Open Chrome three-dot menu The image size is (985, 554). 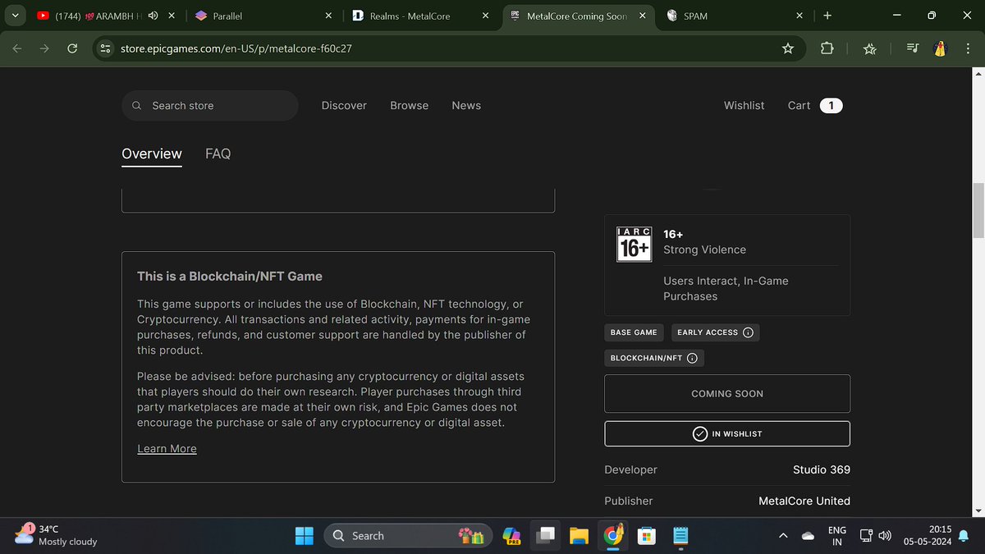[x=968, y=49]
